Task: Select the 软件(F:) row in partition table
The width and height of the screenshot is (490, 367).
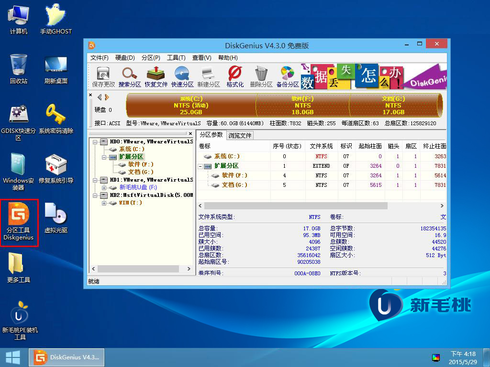Action: (x=322, y=176)
